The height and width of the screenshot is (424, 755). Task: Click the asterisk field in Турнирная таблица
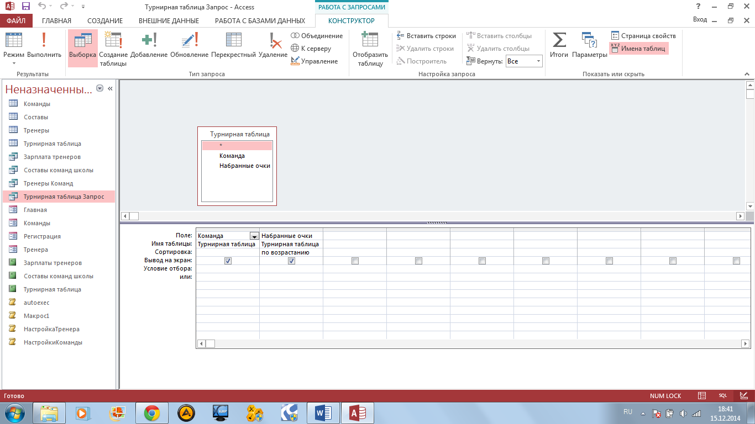[x=237, y=146]
